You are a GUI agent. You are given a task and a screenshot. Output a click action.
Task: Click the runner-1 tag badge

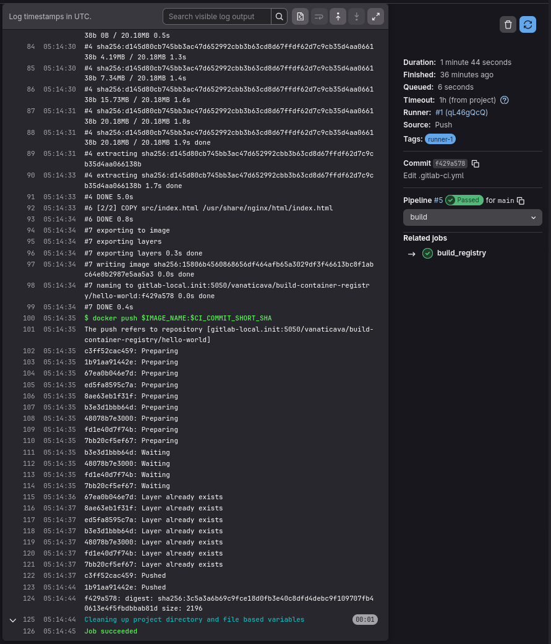pos(440,139)
